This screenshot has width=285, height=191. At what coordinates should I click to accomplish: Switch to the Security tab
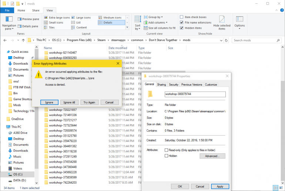(x=174, y=85)
